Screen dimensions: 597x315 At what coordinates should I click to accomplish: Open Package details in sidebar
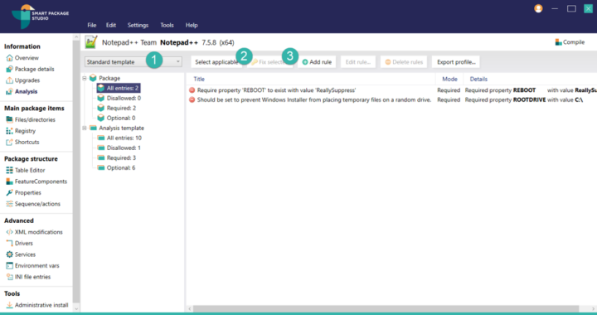click(30, 69)
